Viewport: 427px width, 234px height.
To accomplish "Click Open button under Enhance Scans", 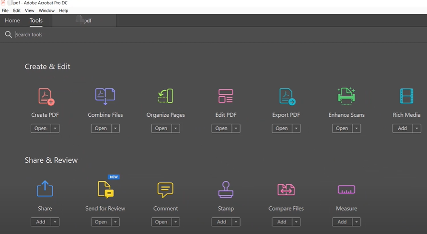I will (342, 128).
